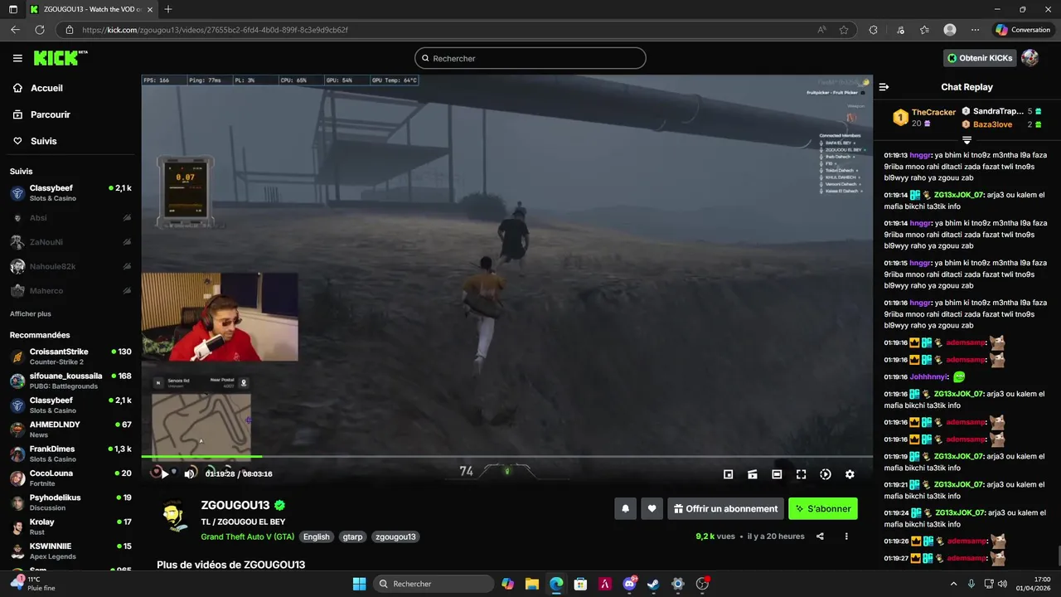Open followed channel Maherco
The height and width of the screenshot is (597, 1061).
click(70, 290)
